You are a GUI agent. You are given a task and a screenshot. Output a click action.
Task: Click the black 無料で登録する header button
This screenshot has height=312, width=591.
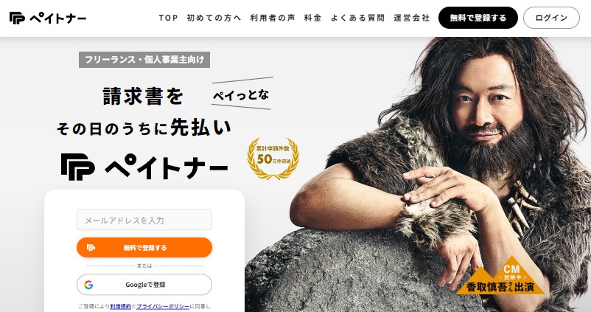478,18
